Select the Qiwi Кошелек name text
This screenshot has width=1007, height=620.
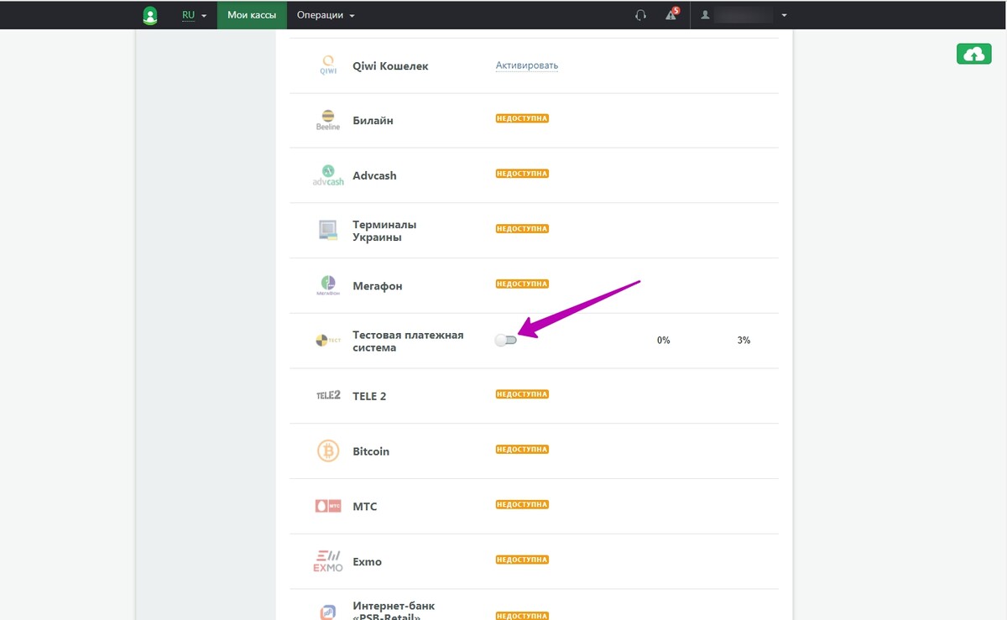pyautogui.click(x=390, y=66)
